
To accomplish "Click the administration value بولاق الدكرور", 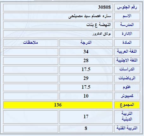I will (x=102, y=34).
